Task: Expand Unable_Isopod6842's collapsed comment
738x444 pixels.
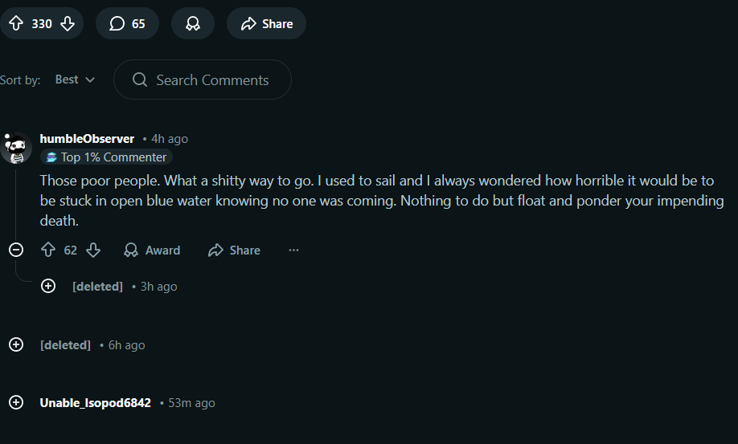Action: coord(16,402)
